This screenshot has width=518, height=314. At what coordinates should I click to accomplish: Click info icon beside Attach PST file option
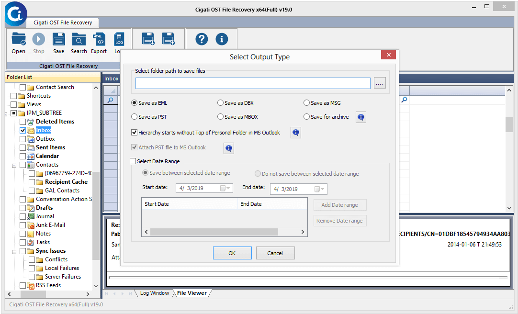(229, 148)
